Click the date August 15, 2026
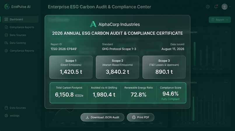Viewport: 235px width, 131px height. 173,49
